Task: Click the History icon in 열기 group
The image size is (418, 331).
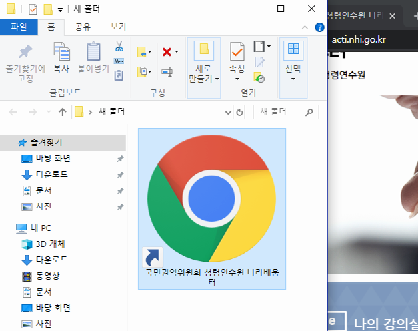Action: click(x=259, y=77)
